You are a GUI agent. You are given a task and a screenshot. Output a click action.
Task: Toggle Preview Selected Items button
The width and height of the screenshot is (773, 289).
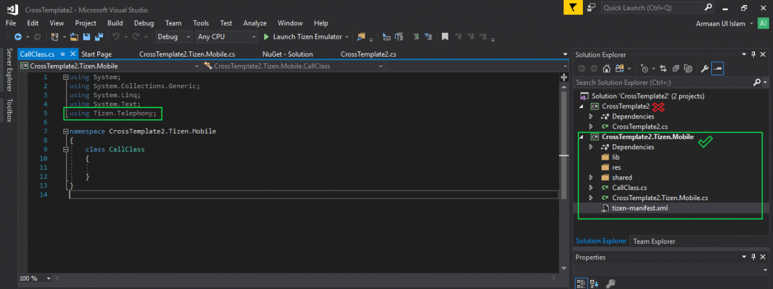tap(718, 68)
